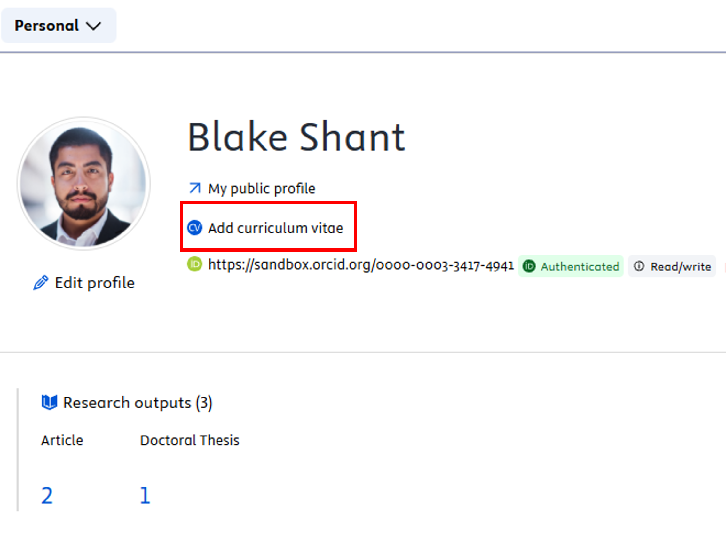Image resolution: width=726 pixels, height=542 pixels.
Task: Open the My public profile link
Action: 262,189
